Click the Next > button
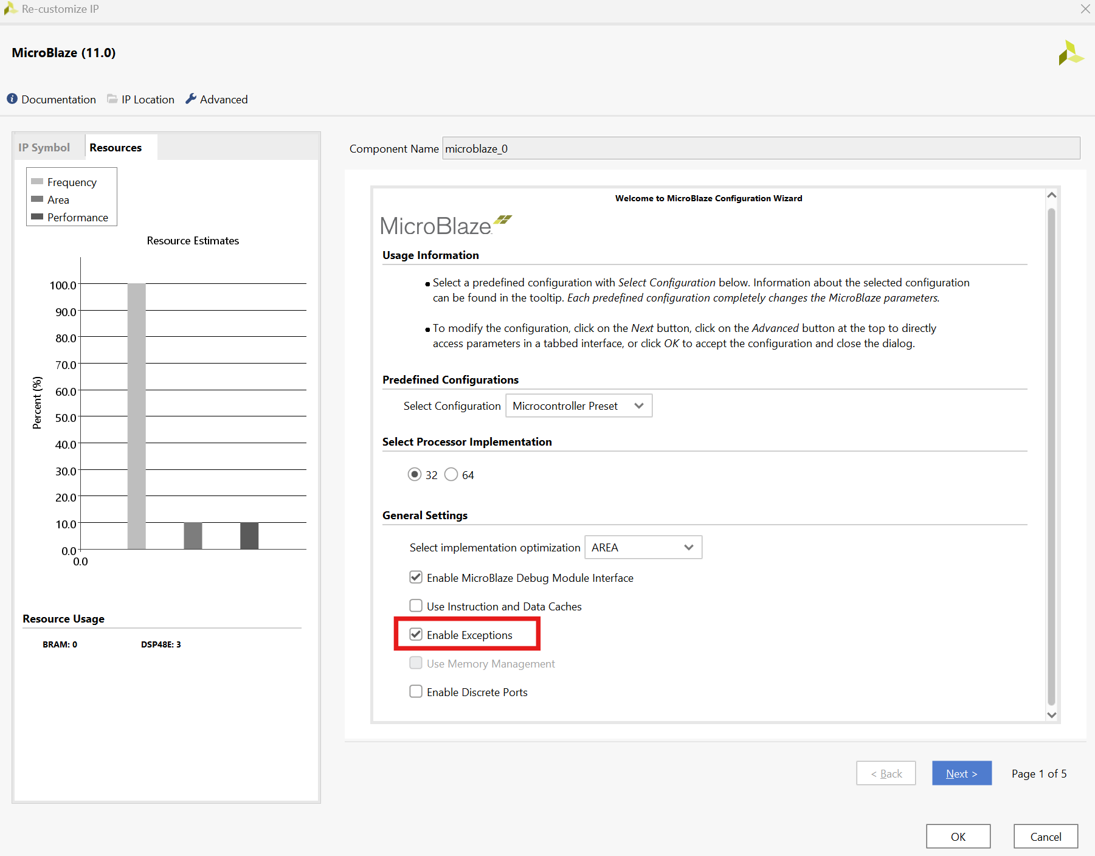Viewport: 1095px width, 856px height. click(962, 773)
